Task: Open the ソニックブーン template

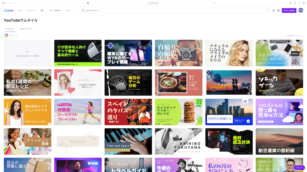Action: 279,82
